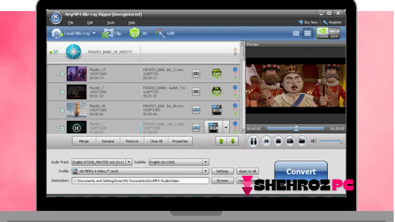Fast forward the preview

[266, 141]
